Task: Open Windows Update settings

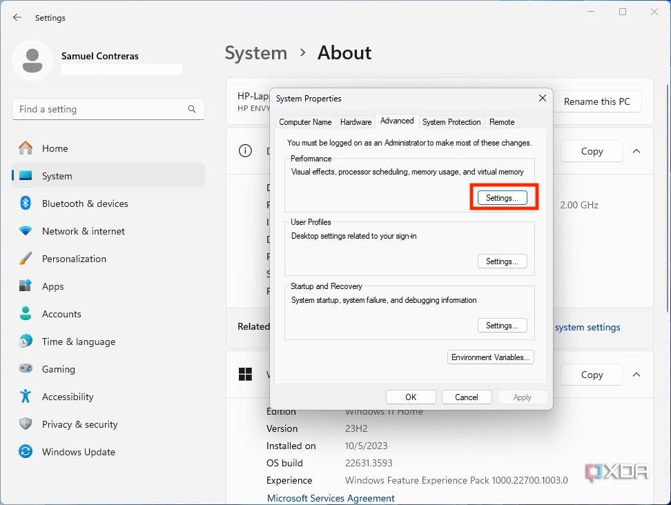Action: 108,452
